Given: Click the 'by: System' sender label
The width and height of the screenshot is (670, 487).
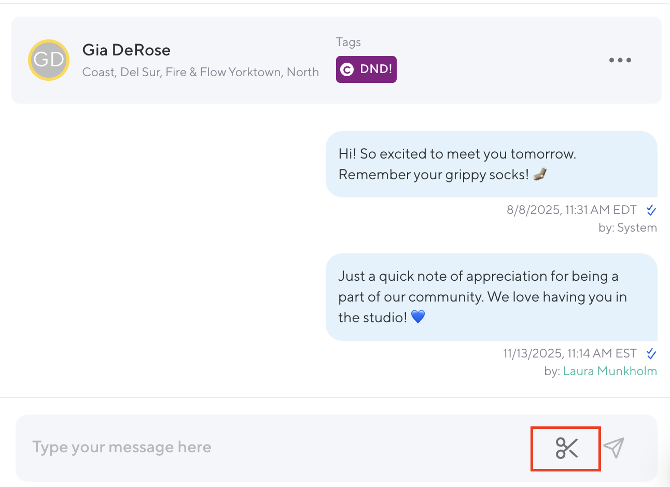Looking at the screenshot, I should pos(627,228).
